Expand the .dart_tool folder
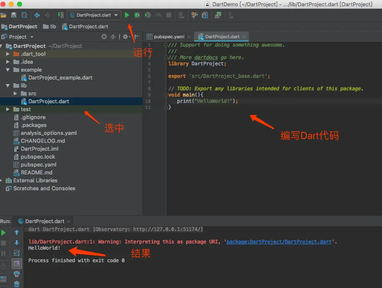Viewport: 382px width, 288px height. [8, 54]
